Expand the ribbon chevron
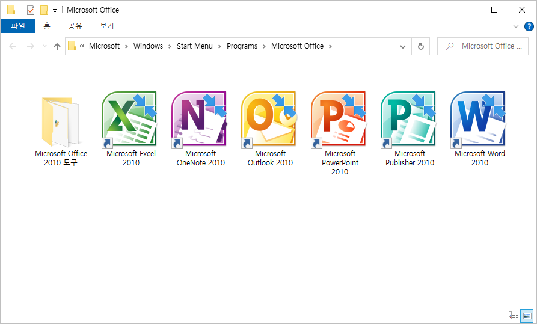The height and width of the screenshot is (324, 537). [516, 26]
